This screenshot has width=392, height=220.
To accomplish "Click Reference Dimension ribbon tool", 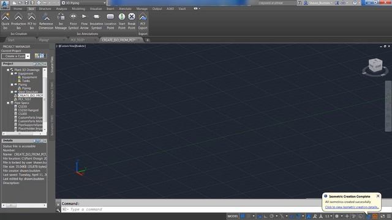I will coord(46,21).
